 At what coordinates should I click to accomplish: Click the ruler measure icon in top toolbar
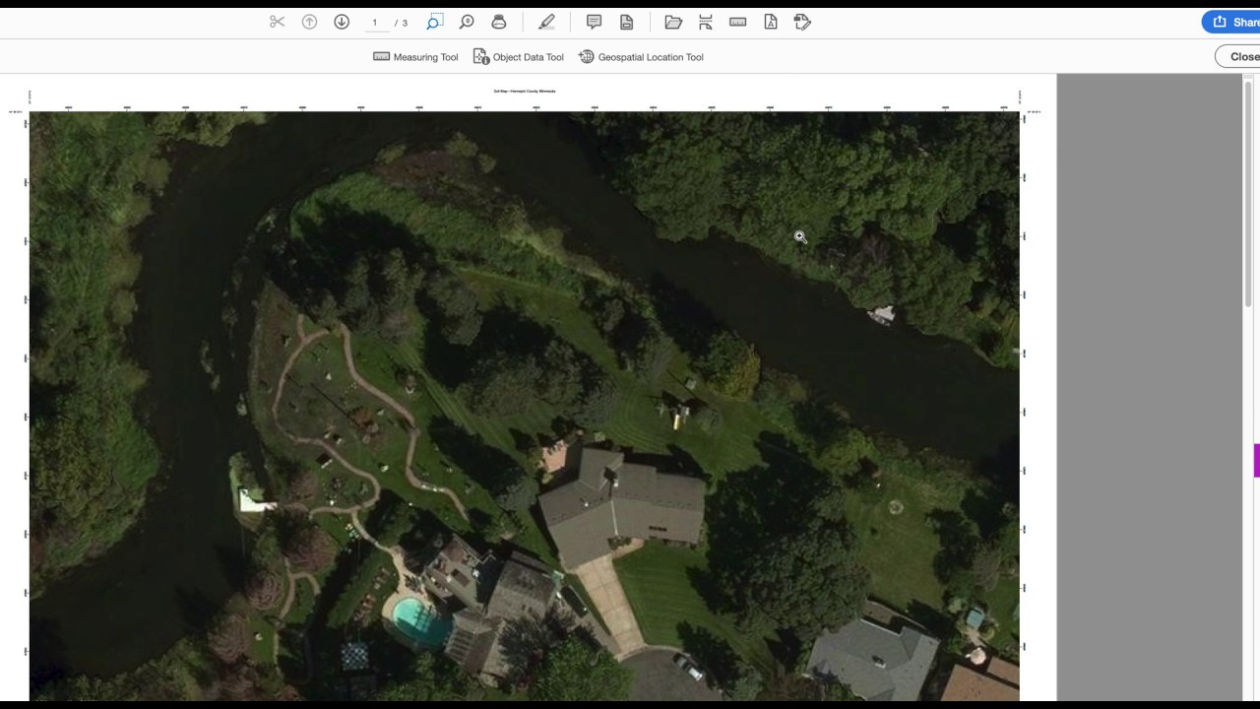click(x=737, y=22)
